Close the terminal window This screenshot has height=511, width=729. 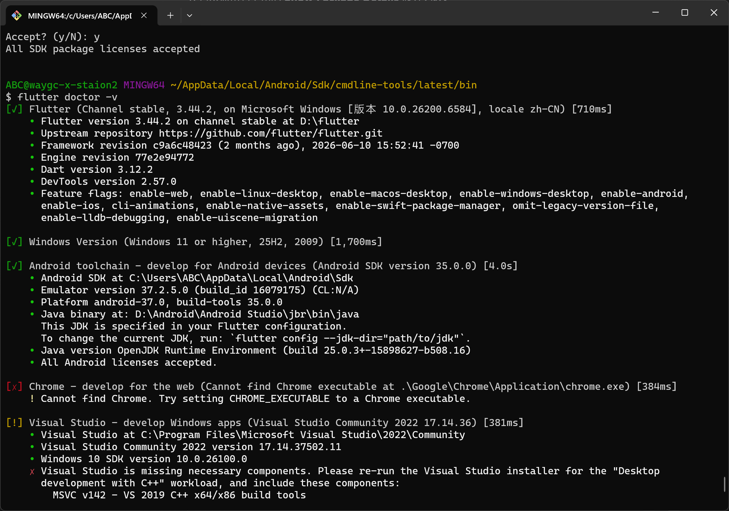click(714, 13)
